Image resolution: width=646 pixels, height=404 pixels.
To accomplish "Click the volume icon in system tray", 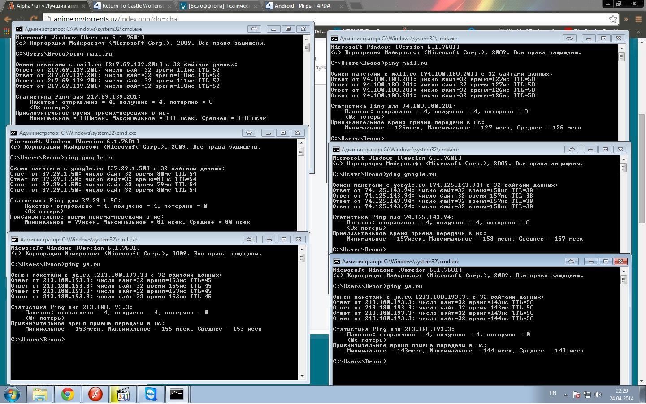I will point(598,395).
